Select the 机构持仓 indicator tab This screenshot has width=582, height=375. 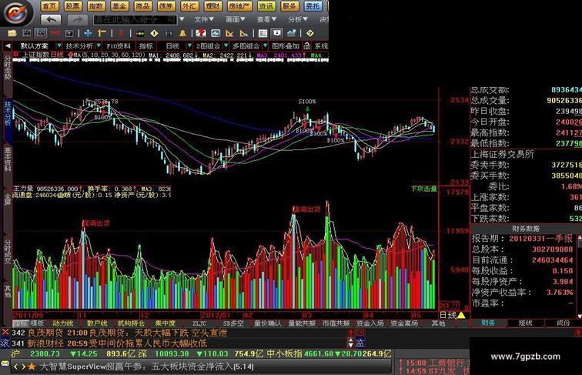click(131, 323)
